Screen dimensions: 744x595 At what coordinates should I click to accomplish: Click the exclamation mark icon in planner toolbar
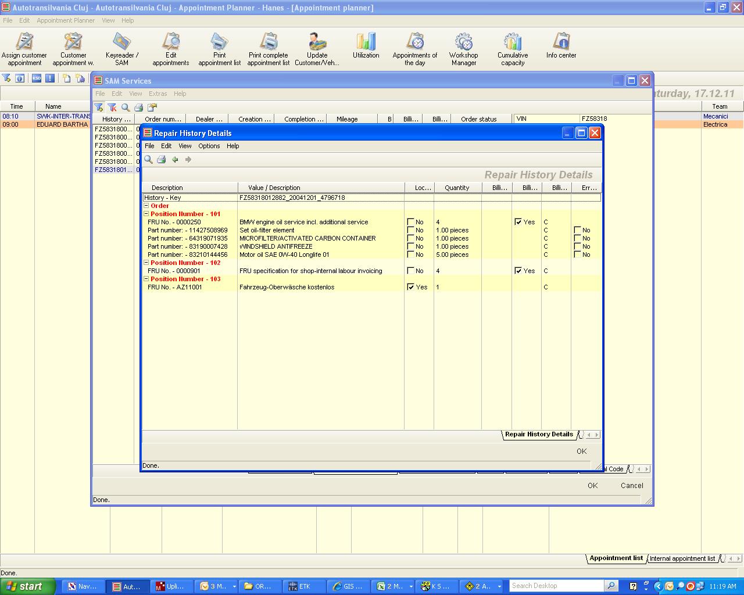coord(50,78)
